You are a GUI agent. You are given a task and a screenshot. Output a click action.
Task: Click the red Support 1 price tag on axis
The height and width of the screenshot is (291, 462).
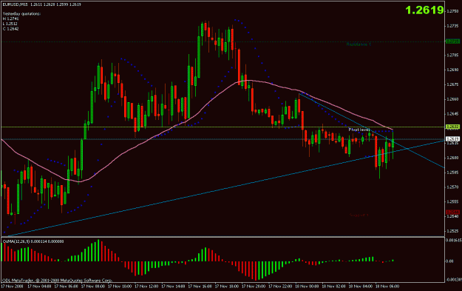click(x=453, y=213)
